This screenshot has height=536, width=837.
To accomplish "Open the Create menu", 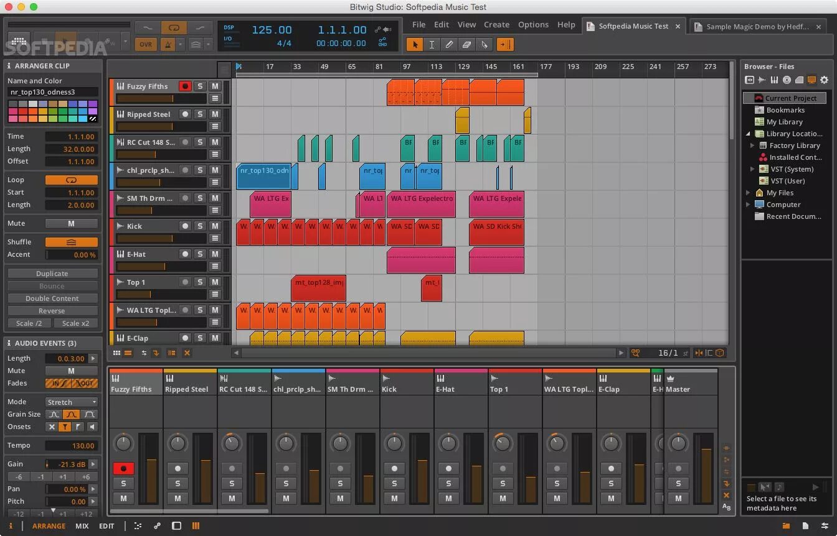I will point(496,25).
